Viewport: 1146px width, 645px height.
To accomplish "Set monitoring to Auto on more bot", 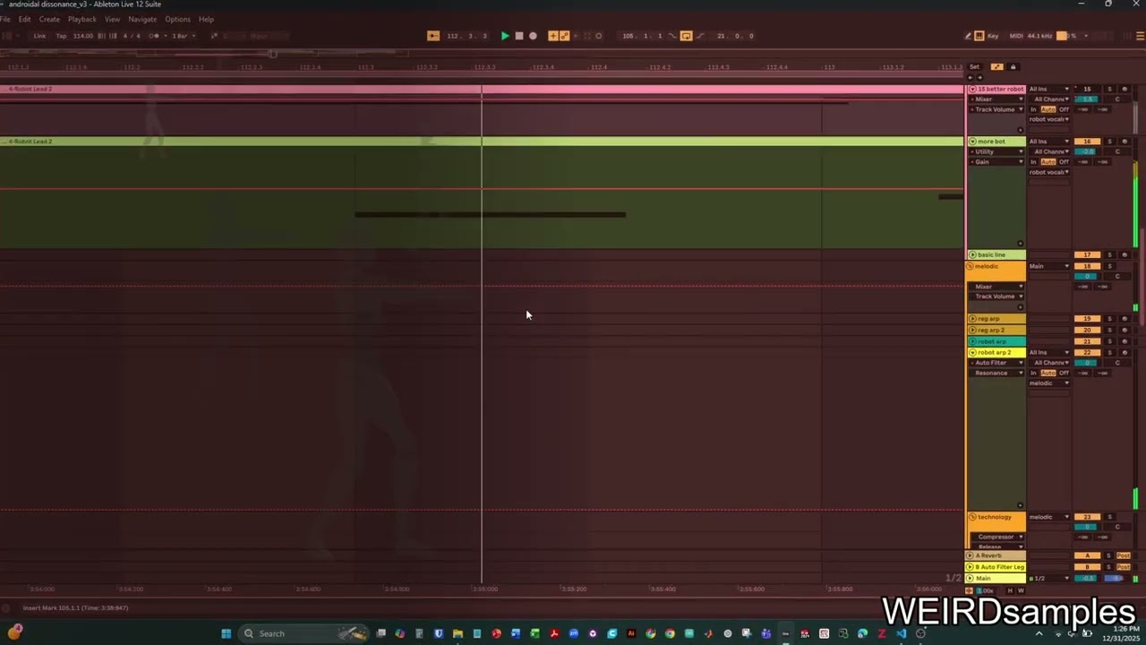I will [1048, 162].
